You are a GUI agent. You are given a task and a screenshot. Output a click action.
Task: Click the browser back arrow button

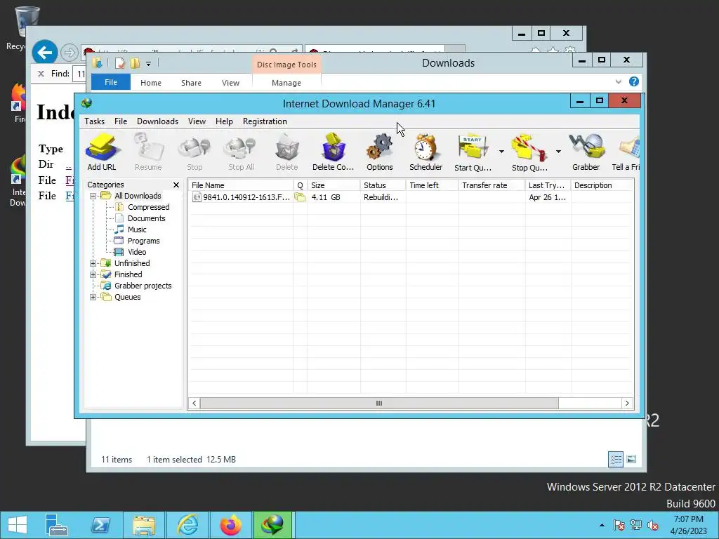[x=44, y=53]
